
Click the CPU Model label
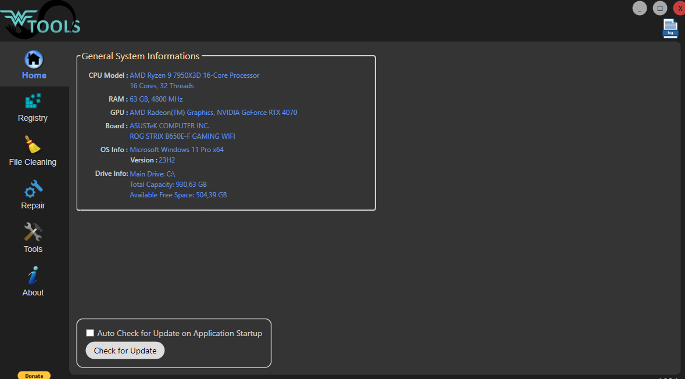coord(108,75)
